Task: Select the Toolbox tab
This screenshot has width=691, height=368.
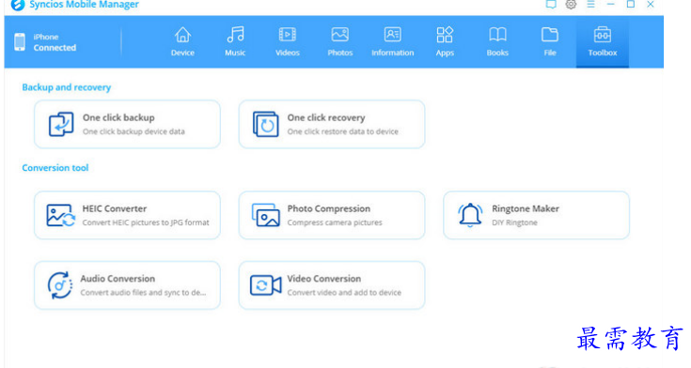Action: tap(602, 41)
